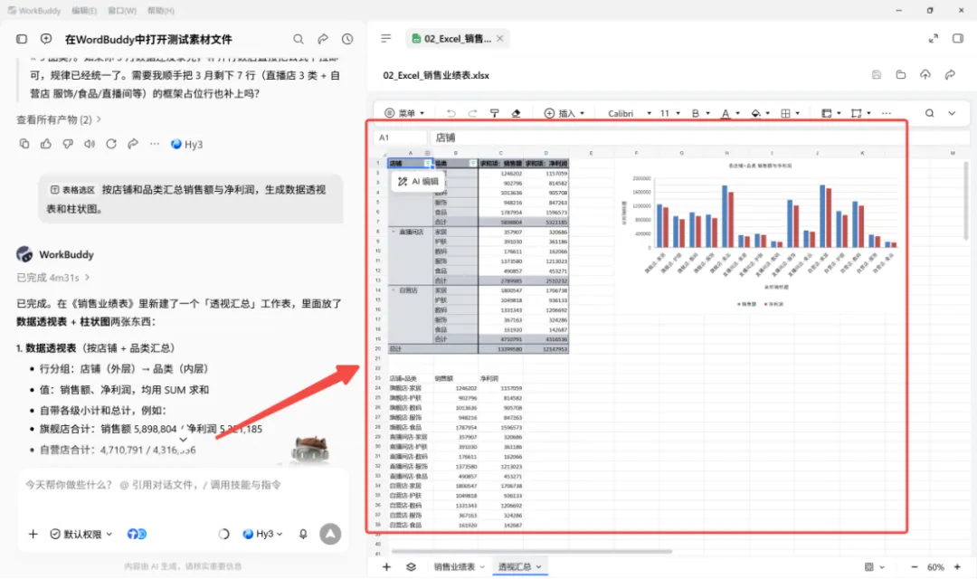Start a new chat conversation
This screenshot has height=579, width=977.
point(46,39)
